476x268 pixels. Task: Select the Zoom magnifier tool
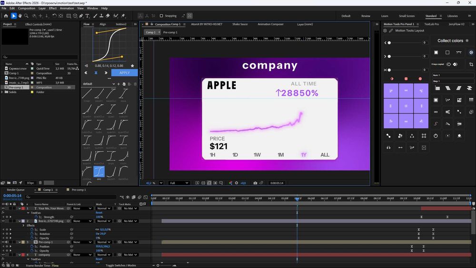click(26, 16)
